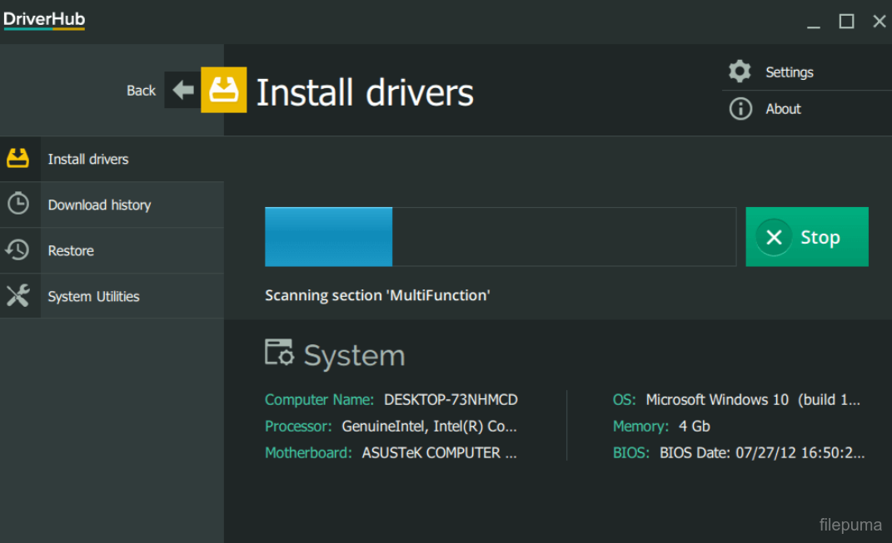This screenshot has height=543, width=892.
Task: Go to the Restore section label
Action: (71, 250)
